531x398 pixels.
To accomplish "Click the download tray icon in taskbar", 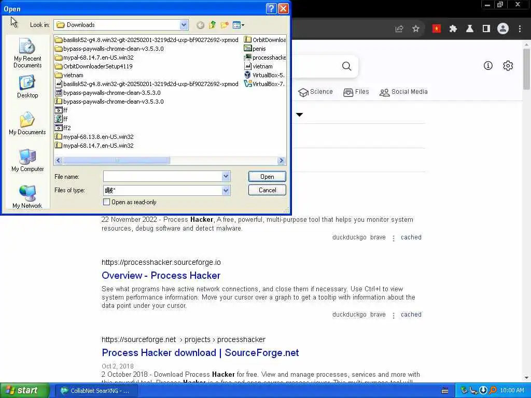I will tap(483, 390).
